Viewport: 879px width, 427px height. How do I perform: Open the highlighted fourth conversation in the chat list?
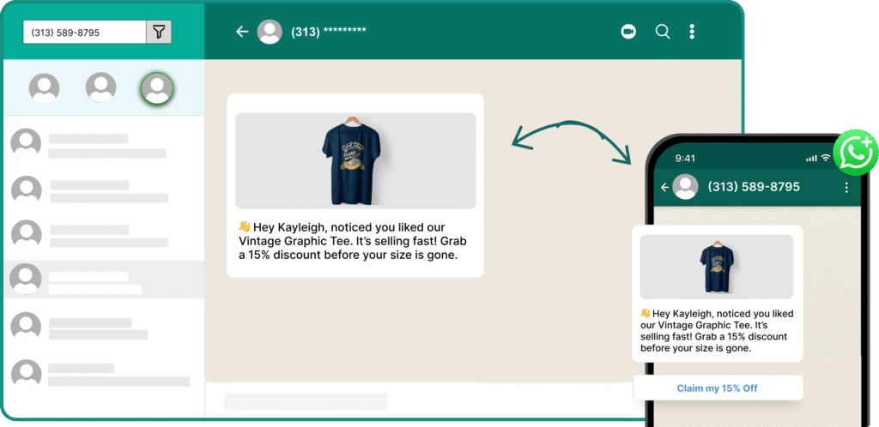click(104, 280)
